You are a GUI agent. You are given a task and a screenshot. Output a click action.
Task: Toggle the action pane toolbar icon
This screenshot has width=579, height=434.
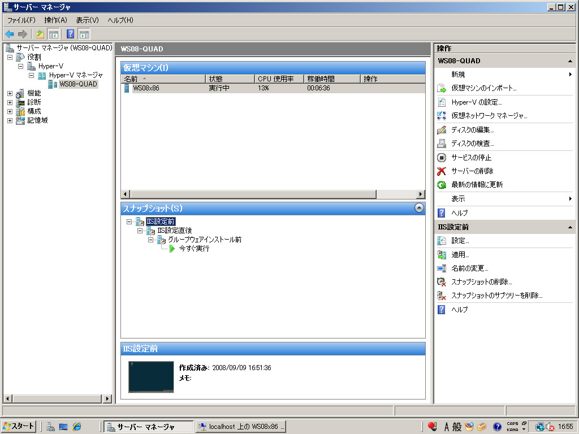[84, 34]
